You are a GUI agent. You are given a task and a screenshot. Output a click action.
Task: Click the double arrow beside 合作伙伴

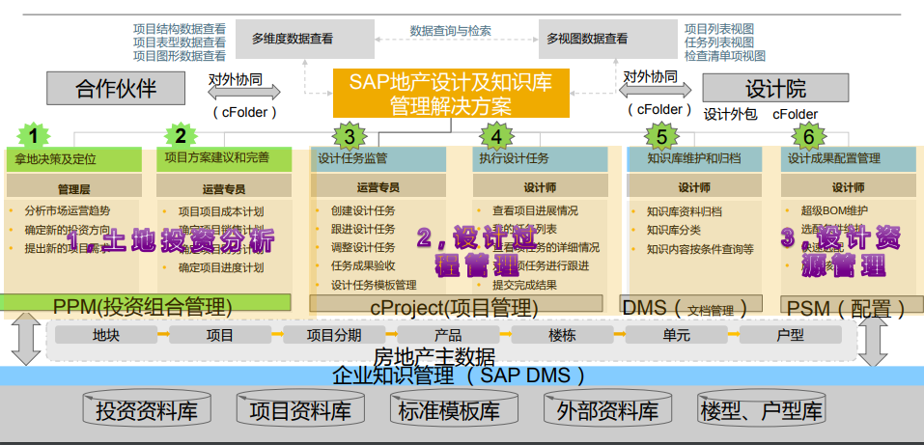pyautogui.click(x=244, y=92)
